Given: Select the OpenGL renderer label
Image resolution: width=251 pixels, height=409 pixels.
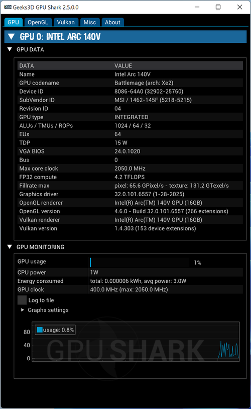Looking at the screenshot, I should (41, 203).
